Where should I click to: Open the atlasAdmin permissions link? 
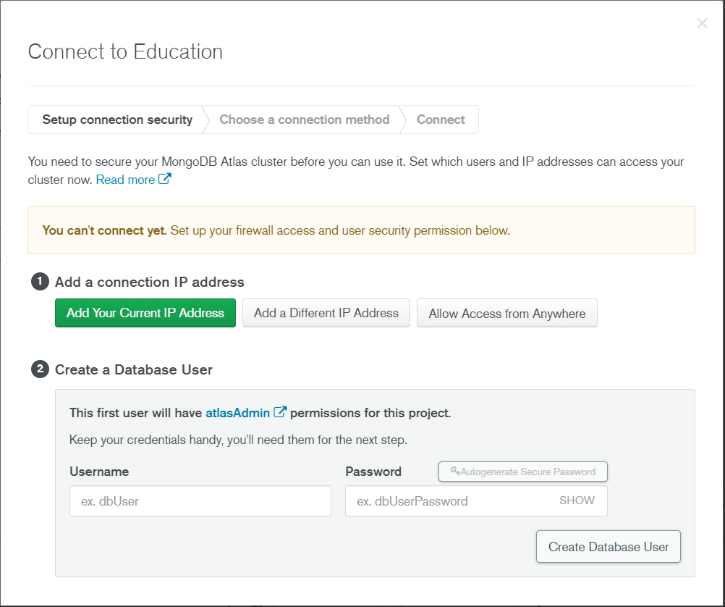coord(238,413)
